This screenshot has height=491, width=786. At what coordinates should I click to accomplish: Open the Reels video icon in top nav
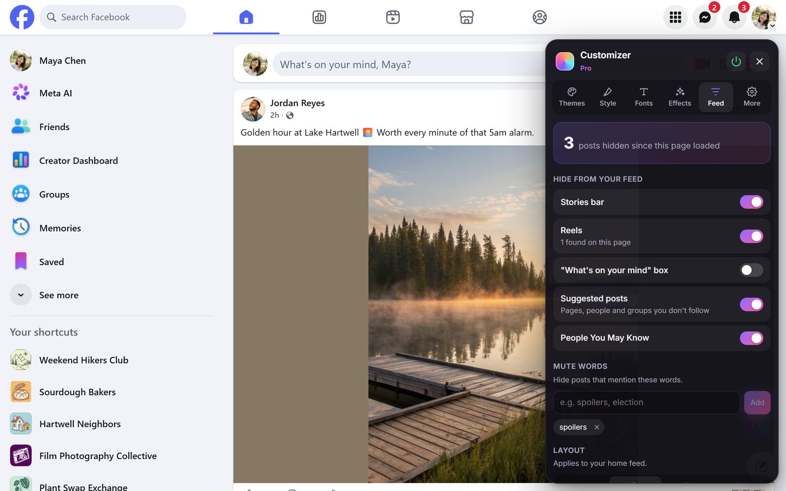point(393,17)
